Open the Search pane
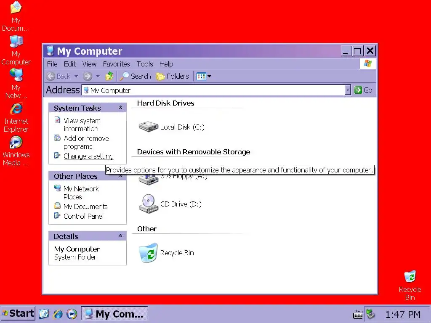This screenshot has height=323, width=431. click(x=136, y=76)
